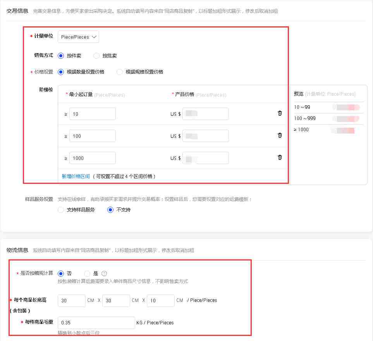Screen dimensions: 373x341
Task: Click the minimum order field showing 1000
Action: [93, 158]
